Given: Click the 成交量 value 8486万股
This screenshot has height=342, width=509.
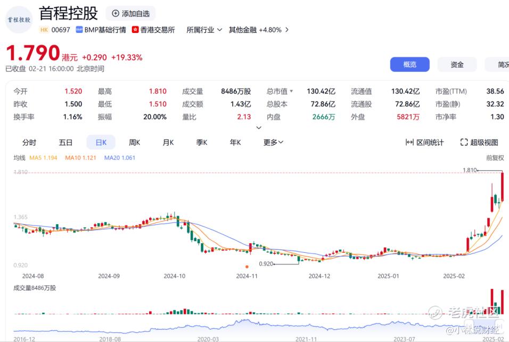Looking at the screenshot, I should pyautogui.click(x=236, y=91).
